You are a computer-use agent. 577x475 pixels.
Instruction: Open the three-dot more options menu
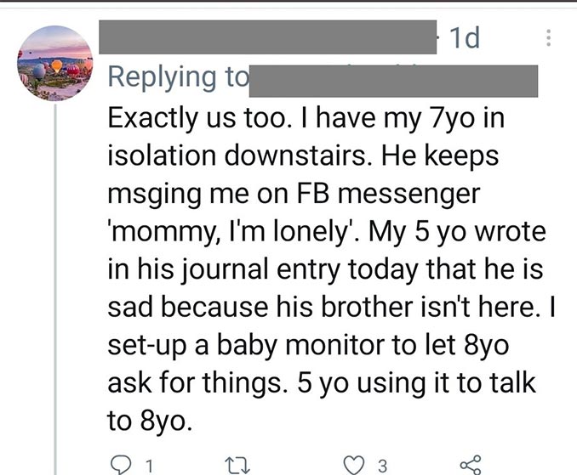point(549,37)
